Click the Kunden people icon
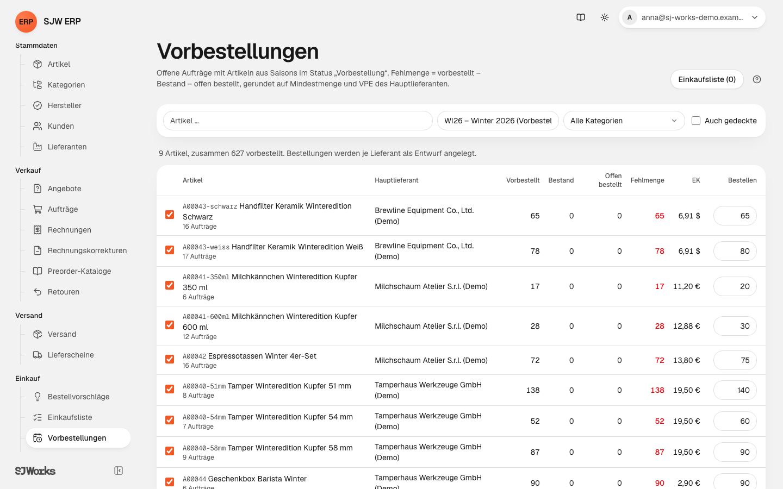The height and width of the screenshot is (489, 783). coord(38,126)
